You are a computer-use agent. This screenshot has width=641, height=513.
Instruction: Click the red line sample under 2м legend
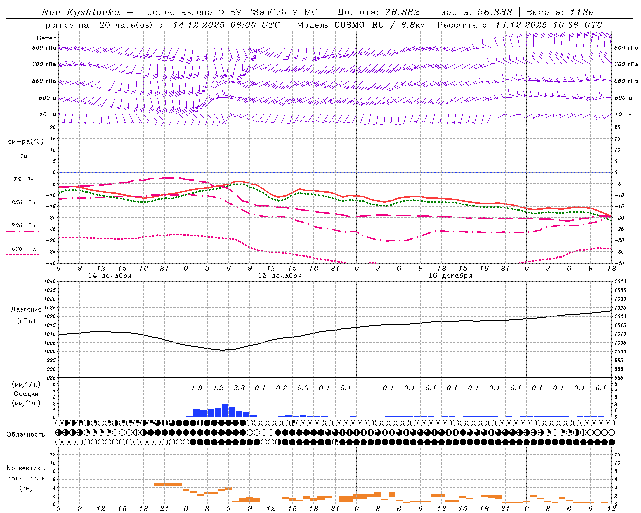tap(23, 162)
